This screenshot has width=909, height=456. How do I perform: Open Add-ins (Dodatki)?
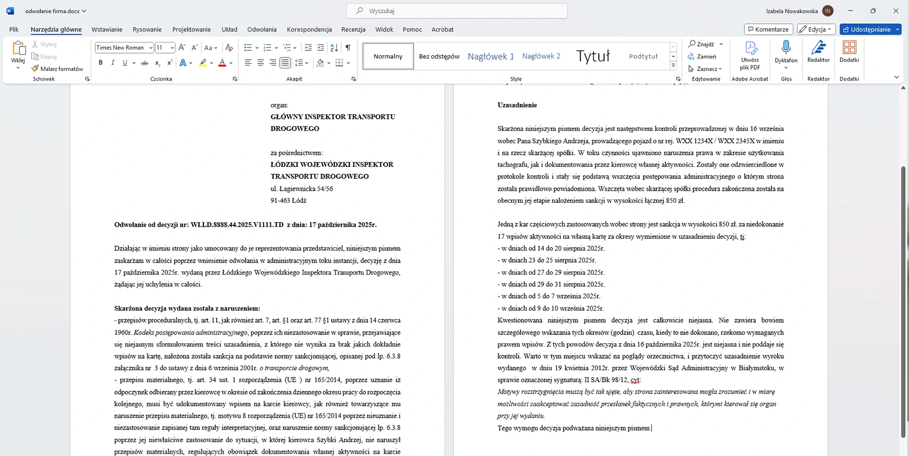(x=849, y=52)
